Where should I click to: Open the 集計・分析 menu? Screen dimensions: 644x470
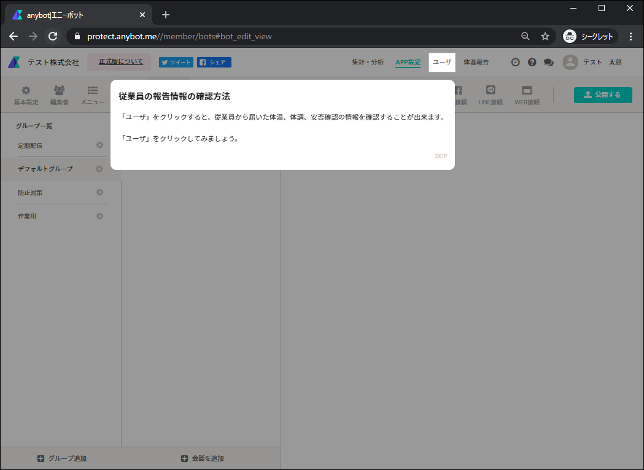(367, 62)
